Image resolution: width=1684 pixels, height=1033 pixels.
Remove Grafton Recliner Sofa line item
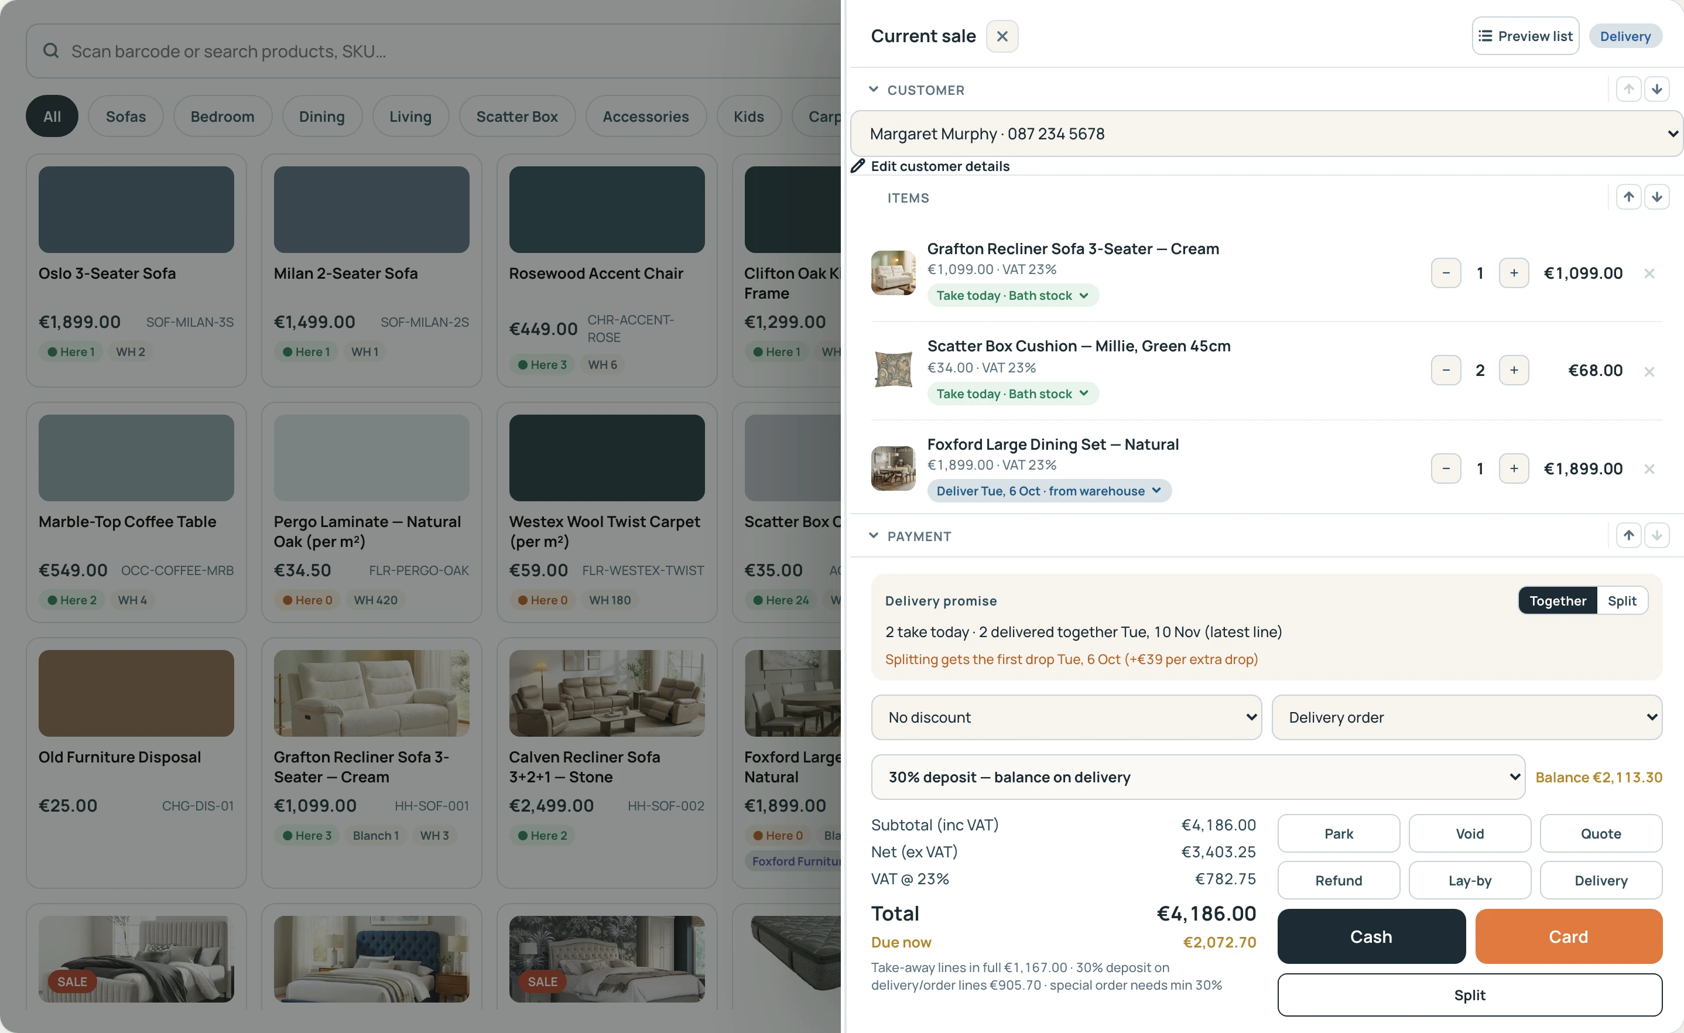tap(1649, 273)
